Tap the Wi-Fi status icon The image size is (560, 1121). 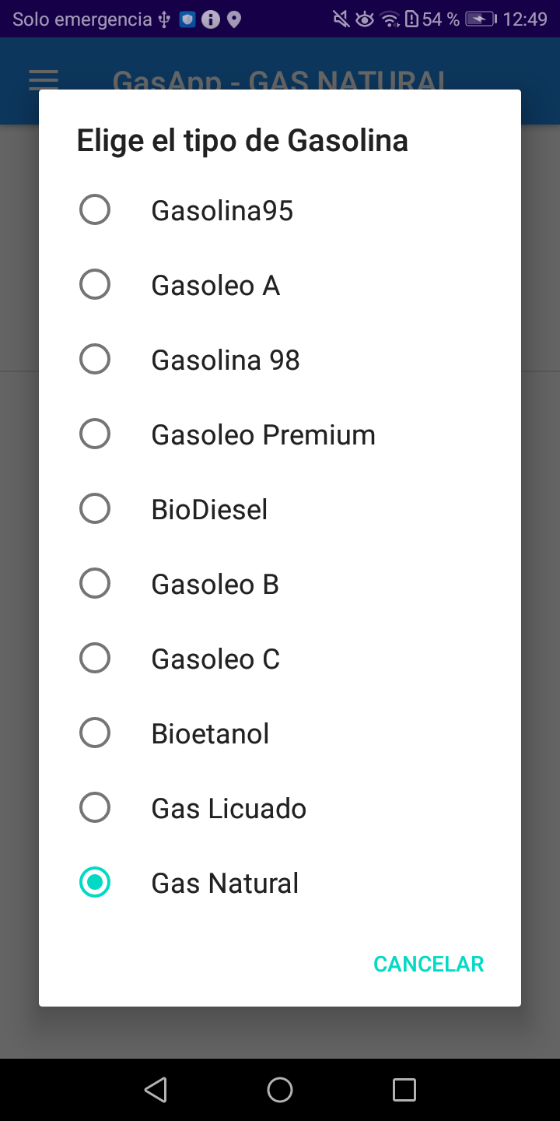[390, 19]
